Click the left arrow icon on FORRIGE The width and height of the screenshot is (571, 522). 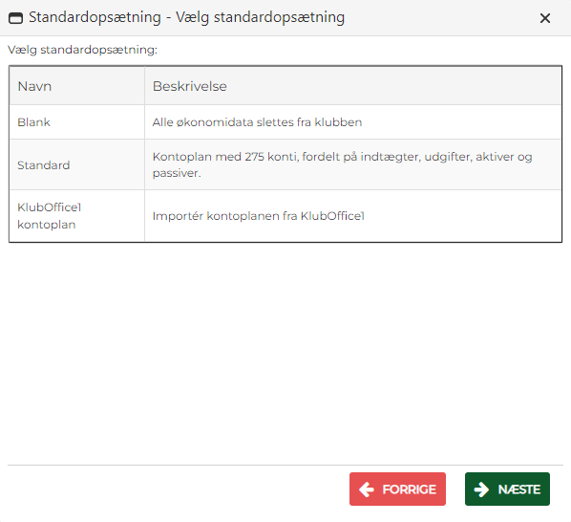click(367, 489)
